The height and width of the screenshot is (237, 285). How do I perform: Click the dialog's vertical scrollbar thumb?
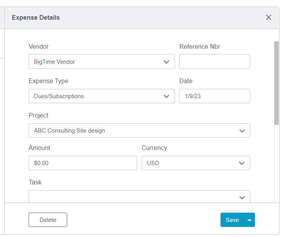277,83
